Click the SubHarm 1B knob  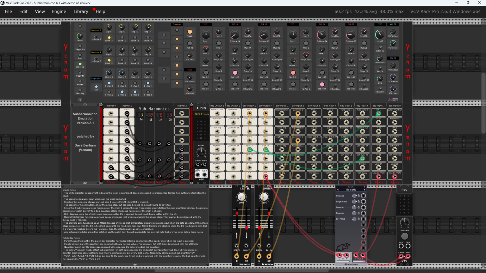(x=264, y=35)
